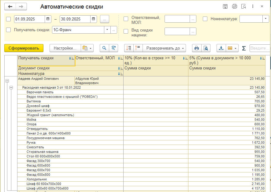271x192 pixels.
Task: Open print preview from the title bar
Action: point(243,6)
